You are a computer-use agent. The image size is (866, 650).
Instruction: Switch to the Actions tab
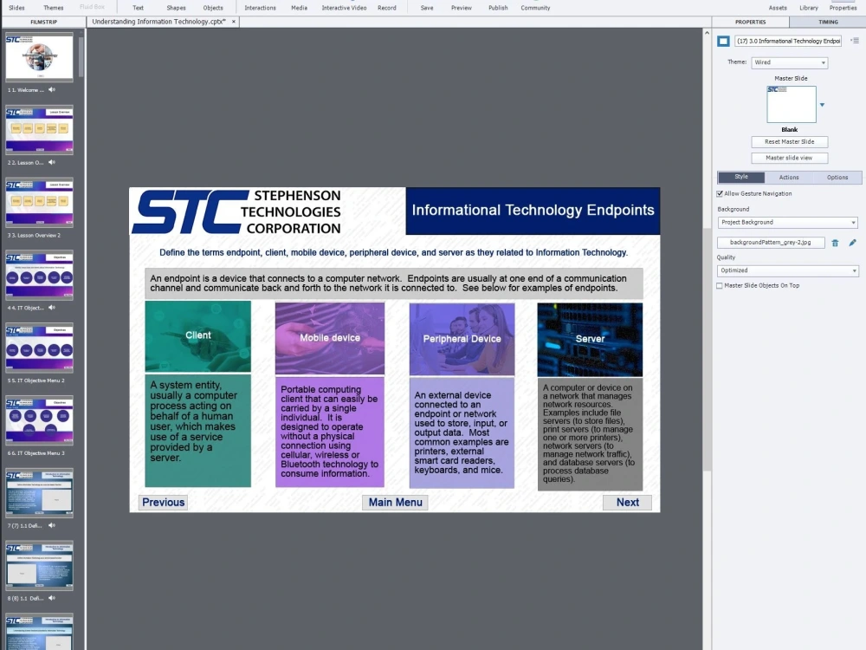[x=789, y=178]
